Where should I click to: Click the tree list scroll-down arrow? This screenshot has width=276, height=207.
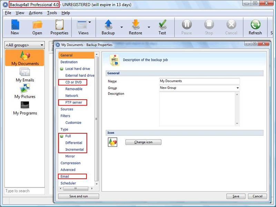(x=97, y=184)
